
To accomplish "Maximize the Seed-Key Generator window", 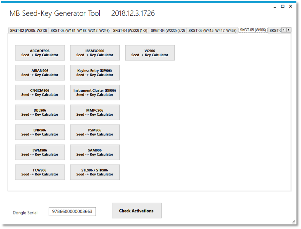I will [283, 6].
